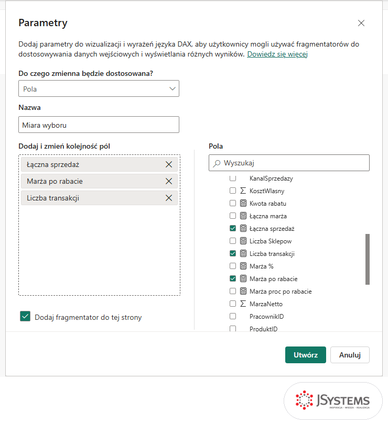Check the Łączna marża checkbox
The image size is (388, 425).
(233, 216)
